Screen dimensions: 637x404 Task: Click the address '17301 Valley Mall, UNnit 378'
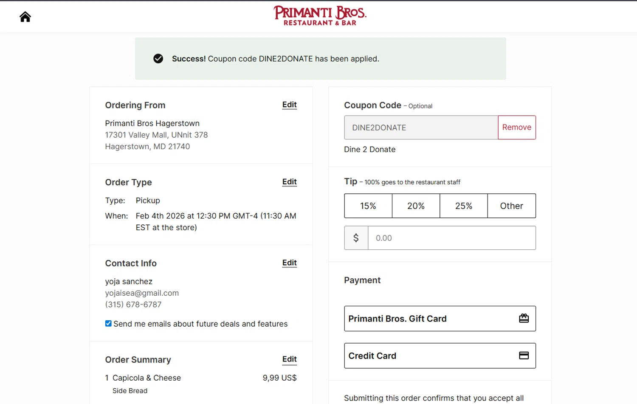pos(156,135)
